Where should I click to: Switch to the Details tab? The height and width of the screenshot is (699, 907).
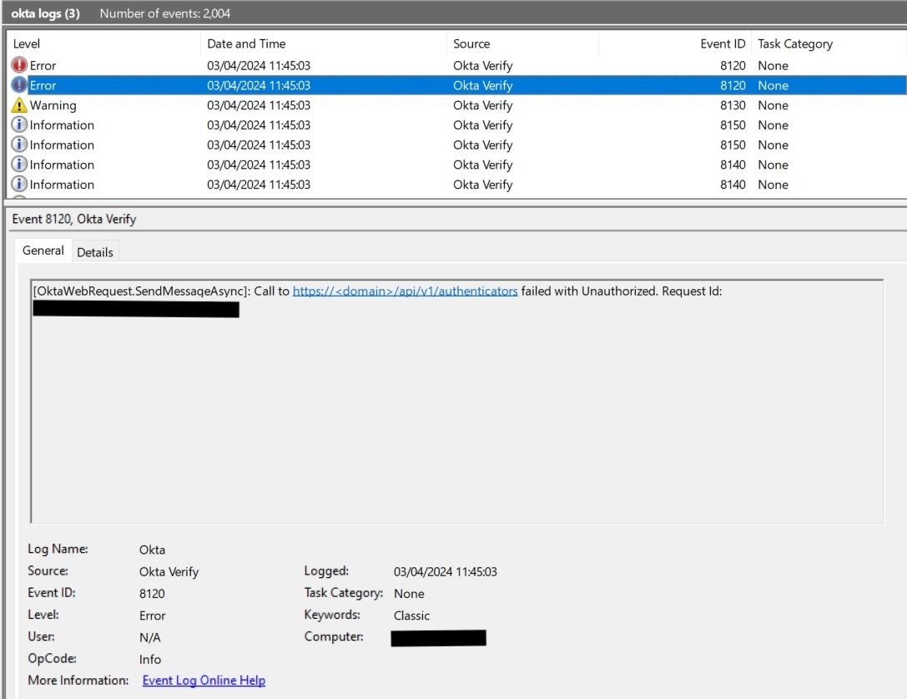click(x=94, y=252)
